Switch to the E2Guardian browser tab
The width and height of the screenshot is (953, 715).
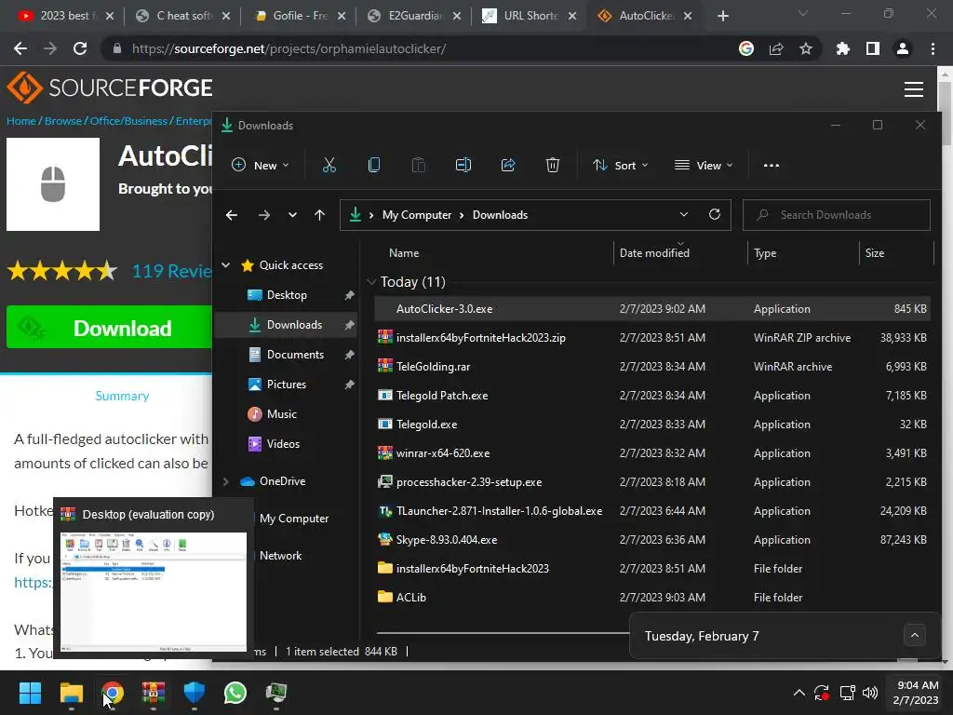(x=415, y=16)
